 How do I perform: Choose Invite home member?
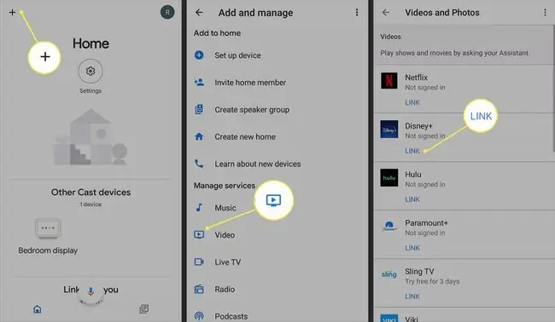(x=250, y=83)
